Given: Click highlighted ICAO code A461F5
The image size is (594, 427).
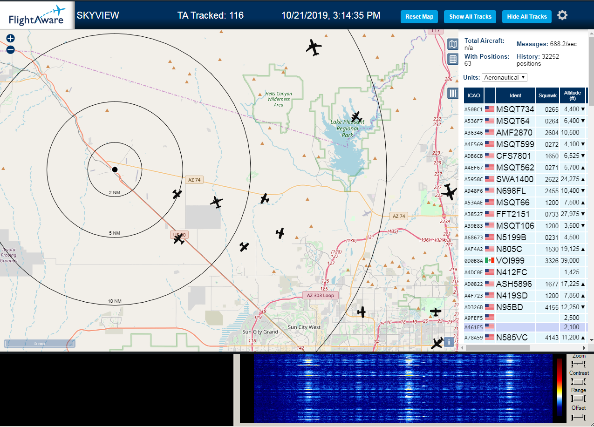Looking at the screenshot, I should pyautogui.click(x=474, y=327).
